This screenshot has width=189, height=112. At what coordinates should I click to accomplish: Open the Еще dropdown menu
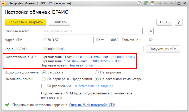165,22
